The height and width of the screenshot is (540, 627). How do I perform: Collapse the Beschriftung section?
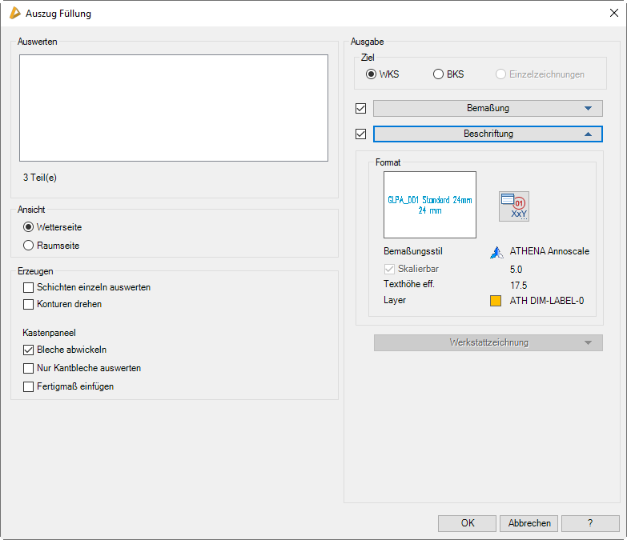488,134
